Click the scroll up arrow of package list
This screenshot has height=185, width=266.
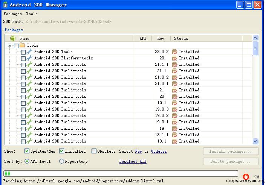pyautogui.click(x=255, y=38)
